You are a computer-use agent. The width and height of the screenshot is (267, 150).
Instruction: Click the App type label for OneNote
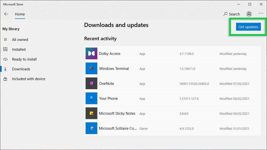142,84
